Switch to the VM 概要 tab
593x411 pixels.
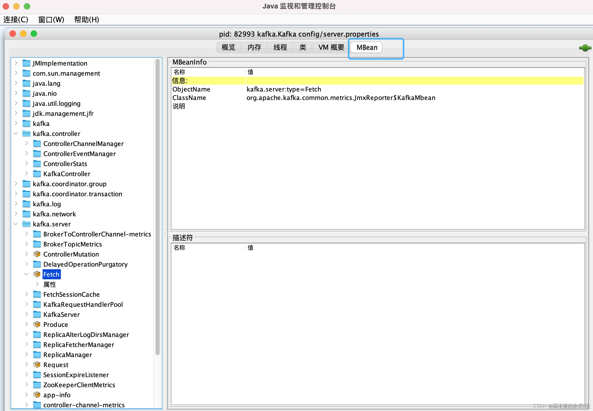pyautogui.click(x=331, y=47)
